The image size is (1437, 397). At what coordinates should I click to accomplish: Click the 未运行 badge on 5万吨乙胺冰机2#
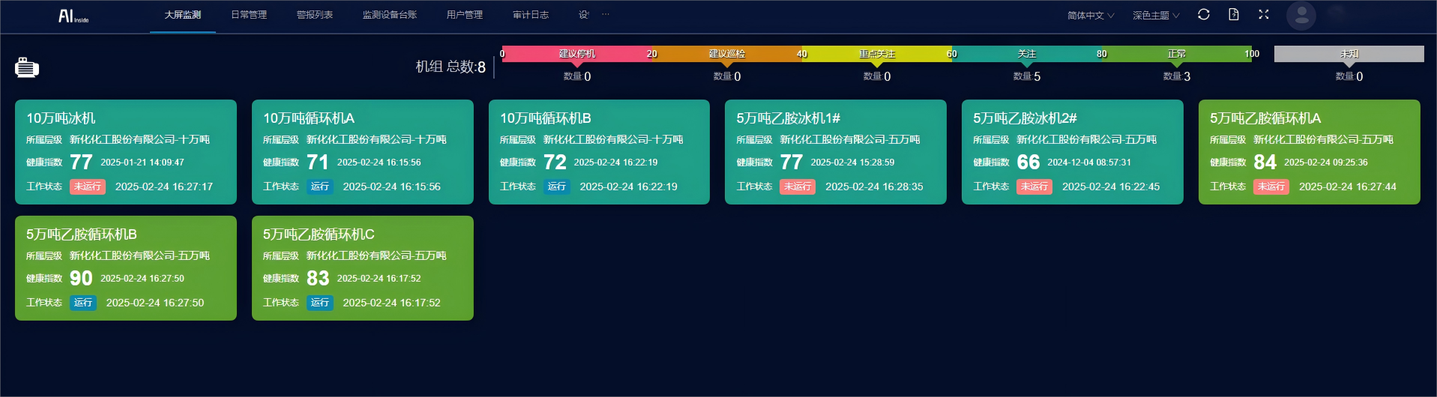1034,187
